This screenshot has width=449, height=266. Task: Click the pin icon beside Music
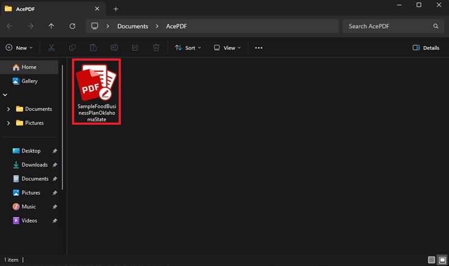click(x=54, y=207)
